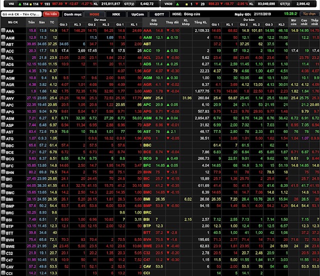Select the ASM stock symbol in first column
The image size is (320, 276).
pos(10,118)
